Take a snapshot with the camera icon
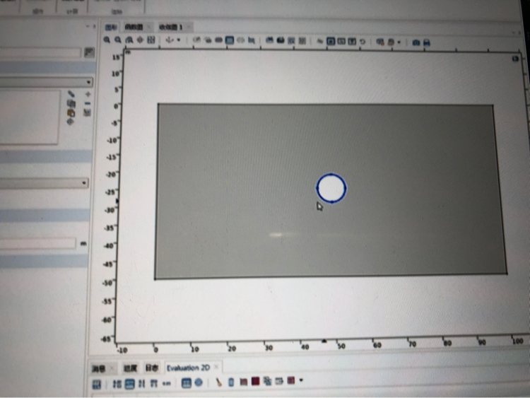Screen dimensions: 530x398 (x=416, y=42)
